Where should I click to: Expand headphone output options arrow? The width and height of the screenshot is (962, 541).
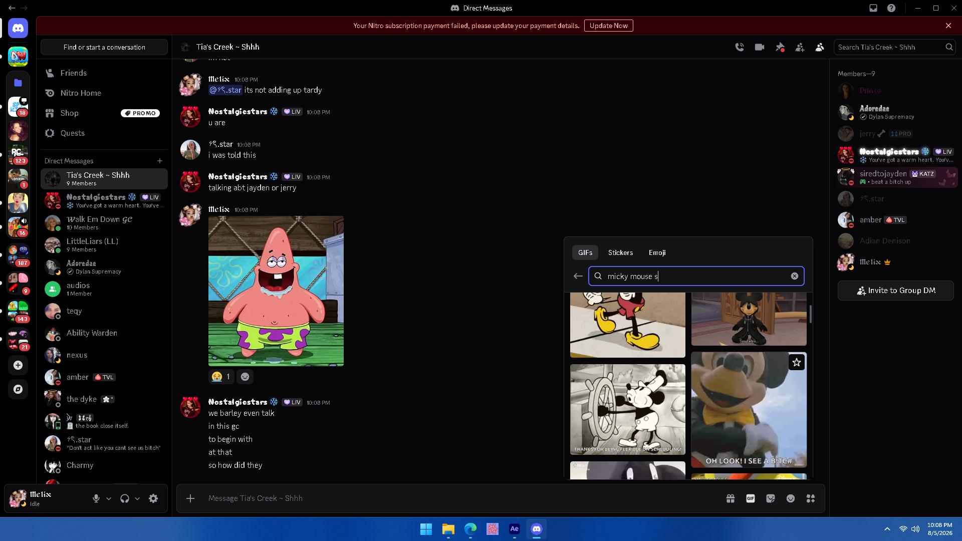(x=137, y=498)
